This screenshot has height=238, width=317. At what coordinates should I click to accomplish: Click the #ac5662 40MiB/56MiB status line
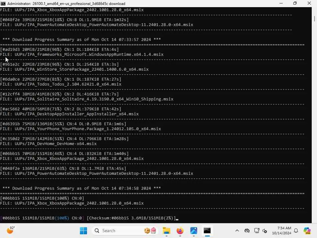61,109
